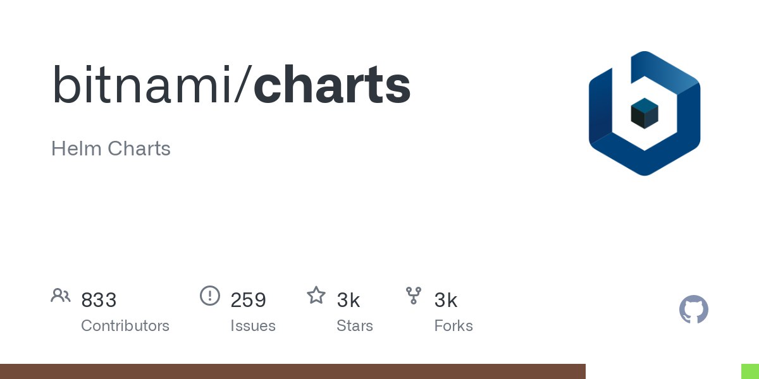Click the GitHub octocat icon
Image resolution: width=759 pixels, height=379 pixels.
click(x=694, y=310)
